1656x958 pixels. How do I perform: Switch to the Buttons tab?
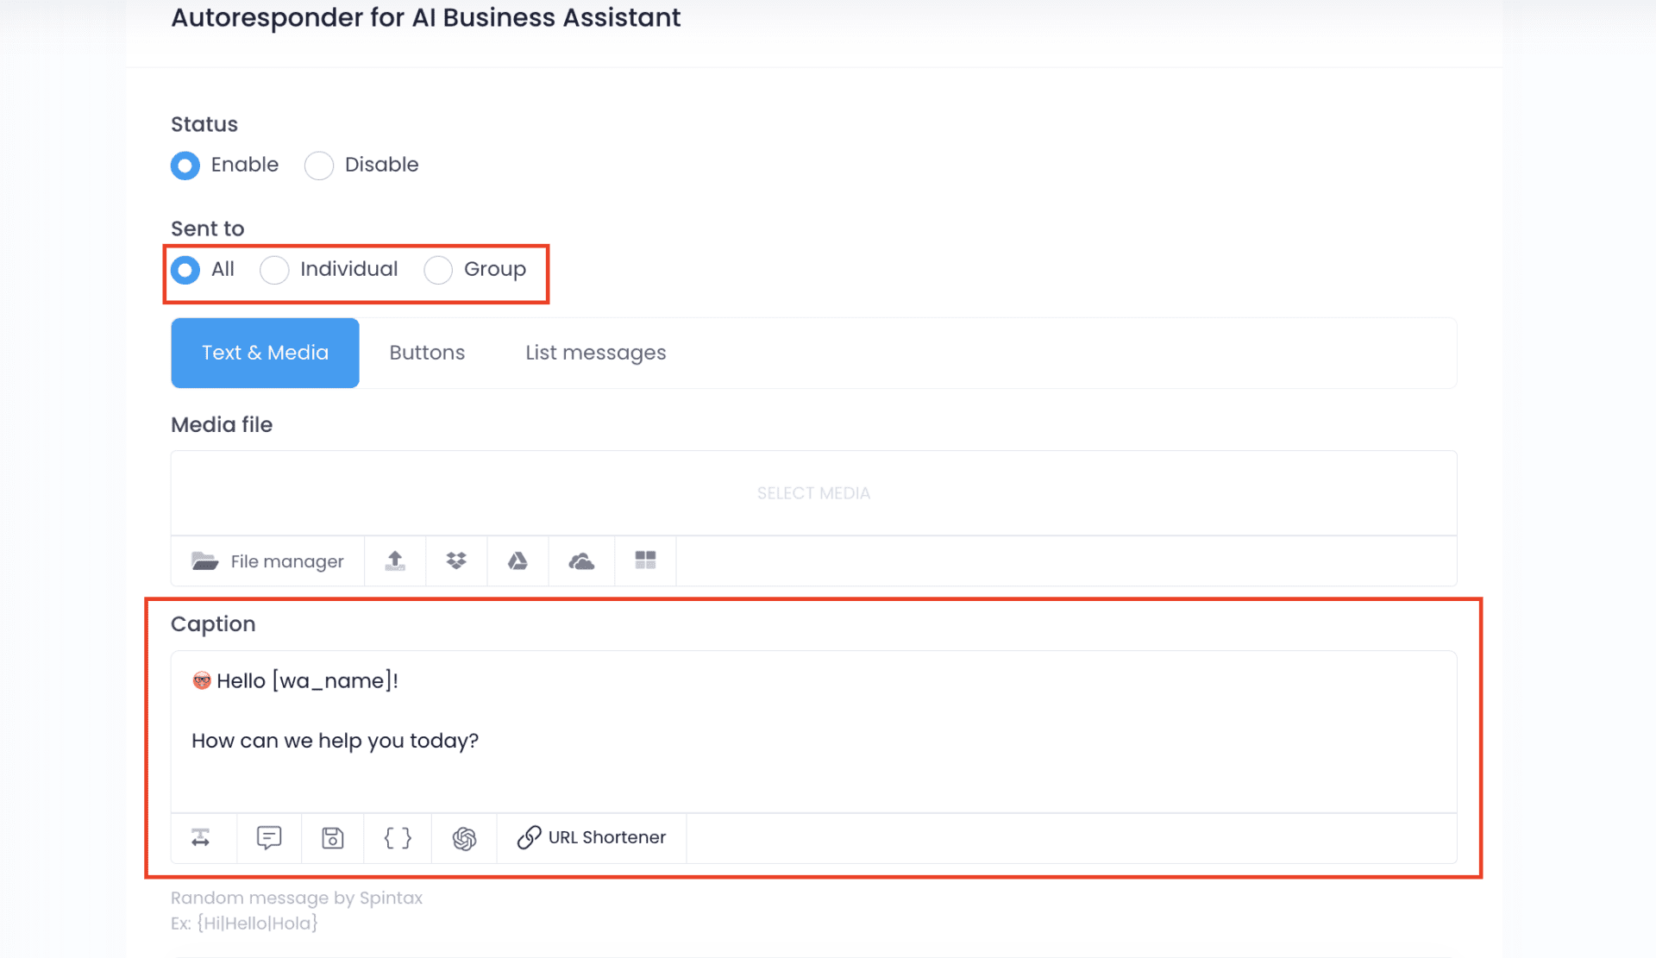(427, 353)
